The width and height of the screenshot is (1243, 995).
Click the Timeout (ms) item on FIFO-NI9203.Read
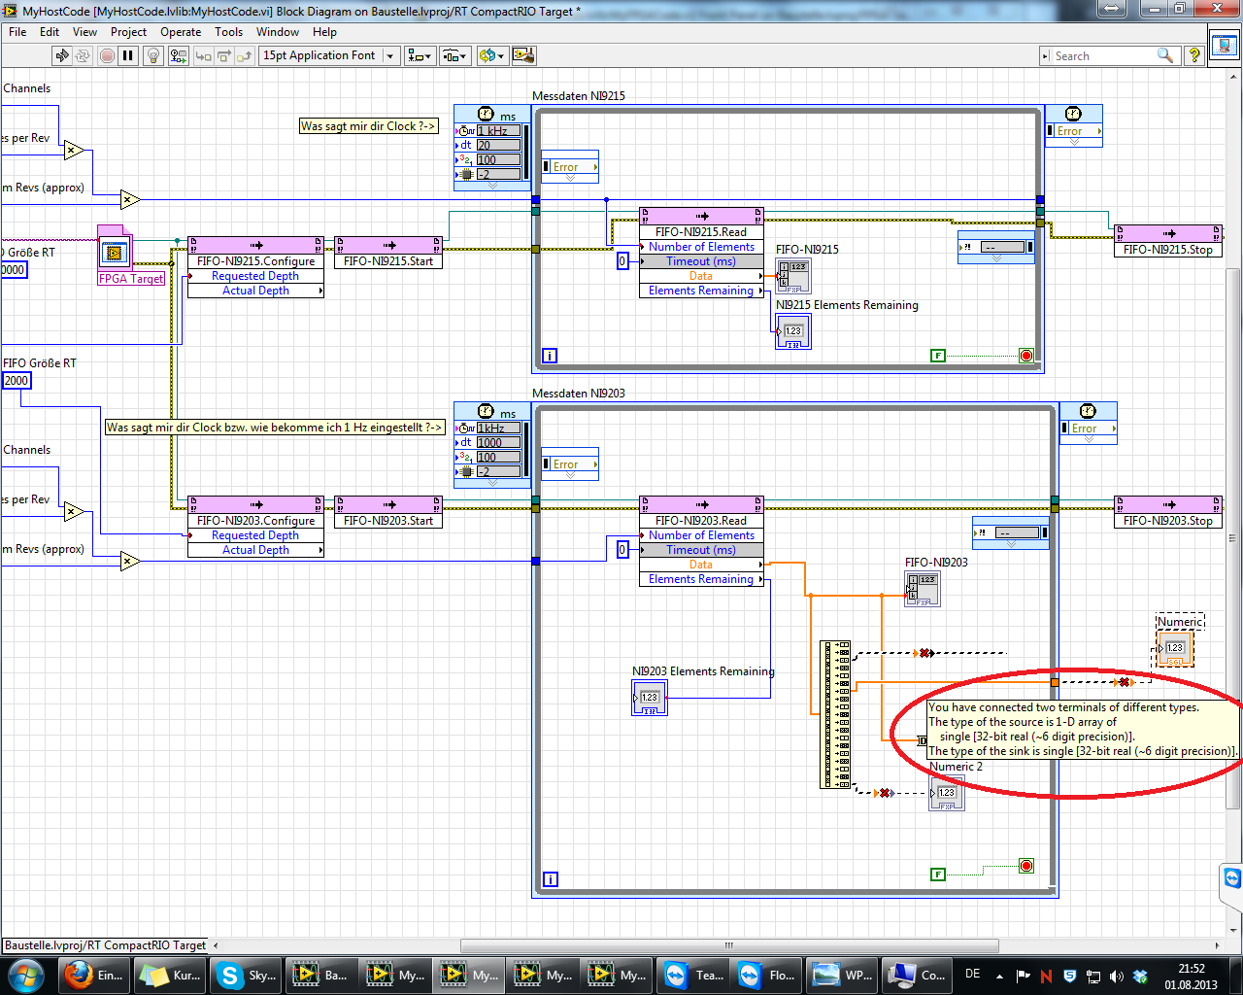point(701,550)
